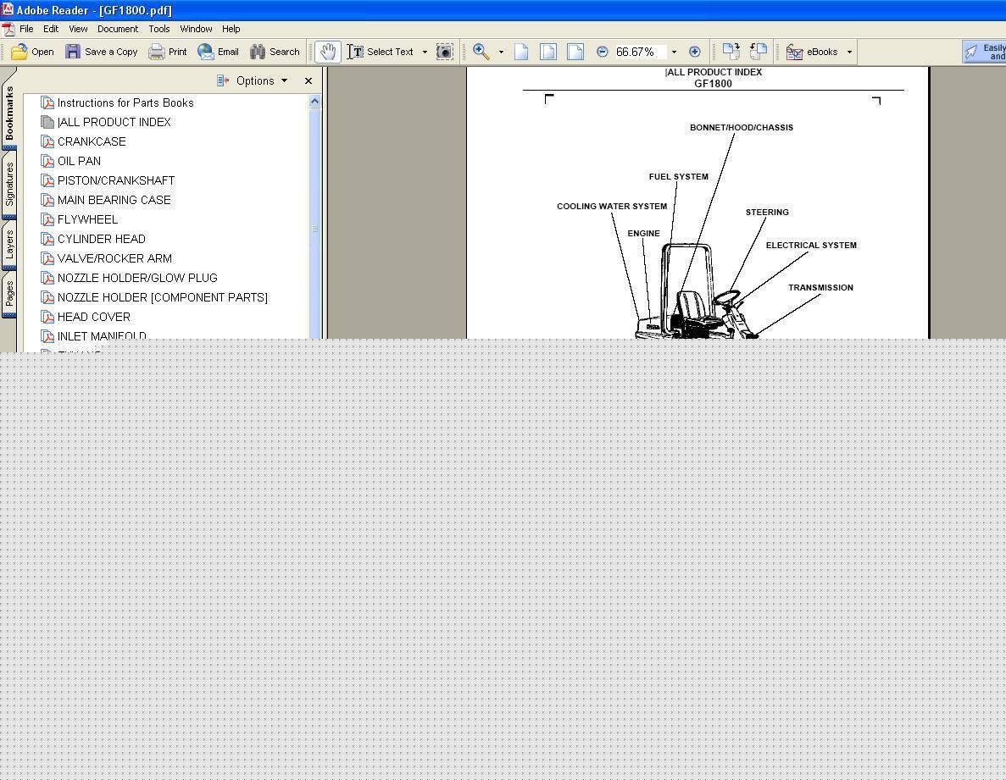Open the Window menu
1006x780 pixels.
click(196, 29)
